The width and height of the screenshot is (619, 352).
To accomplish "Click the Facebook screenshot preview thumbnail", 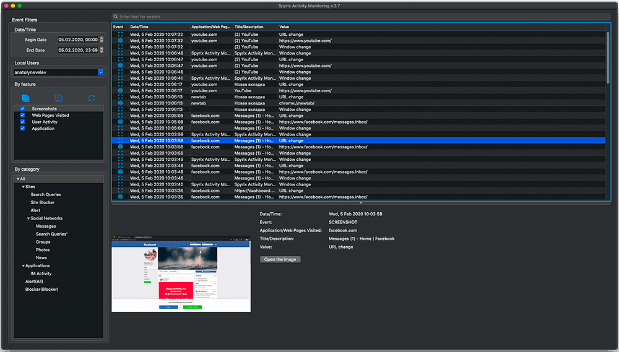I will [x=181, y=274].
